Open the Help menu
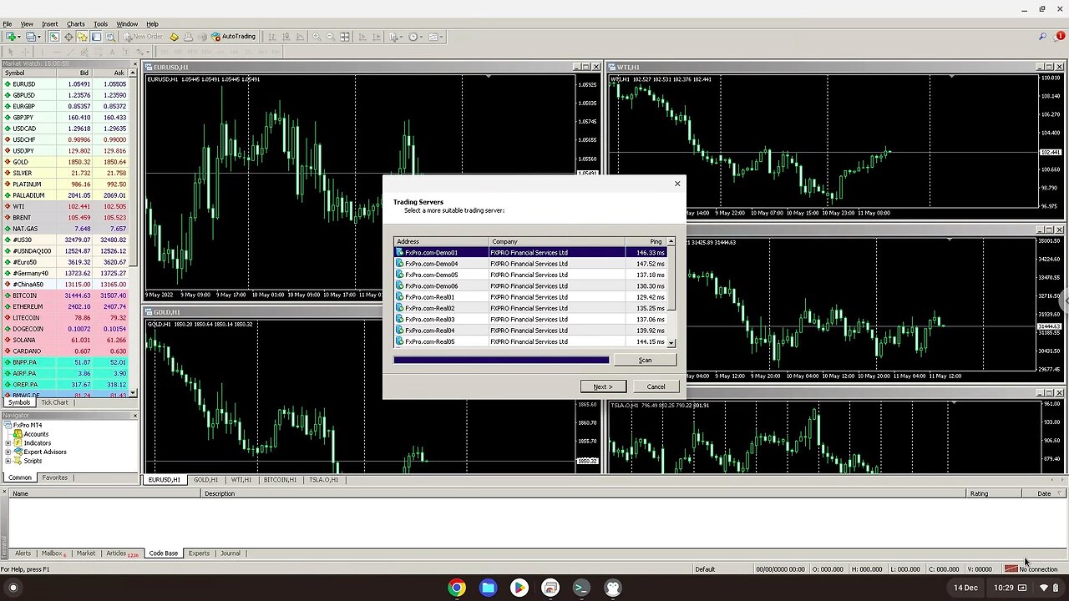This screenshot has height=601, width=1069. click(152, 24)
